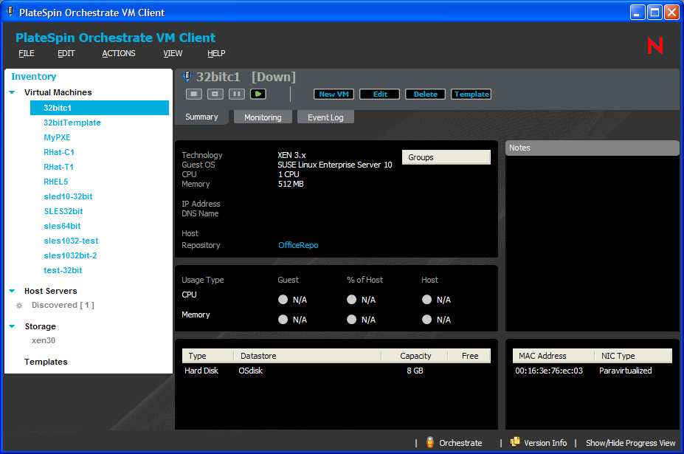This screenshot has height=454, width=684.
Task: Click the Free column header
Action: tap(469, 356)
